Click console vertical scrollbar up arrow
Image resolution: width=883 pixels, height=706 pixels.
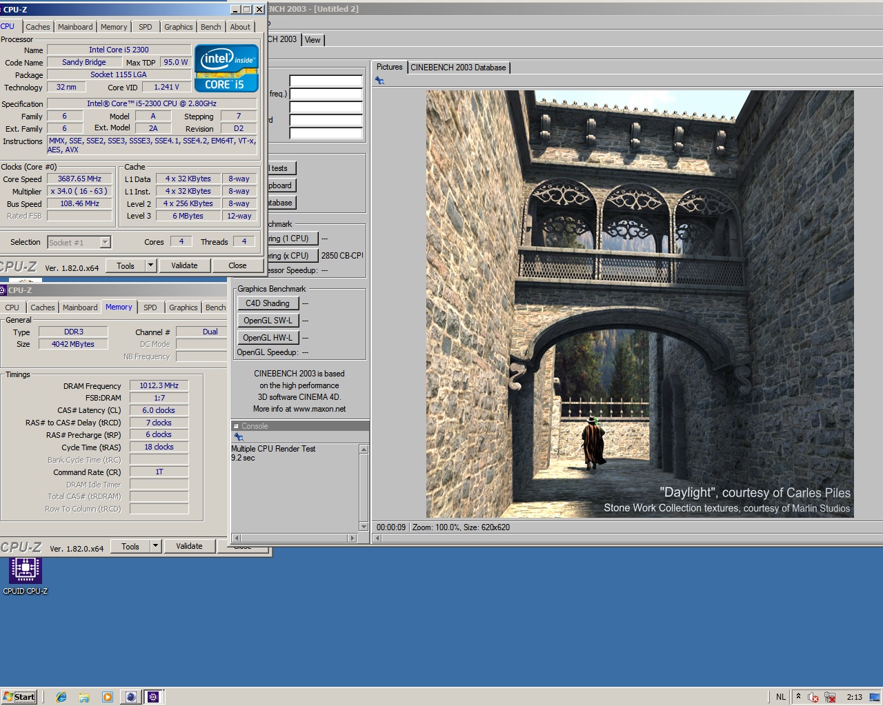pos(364,450)
